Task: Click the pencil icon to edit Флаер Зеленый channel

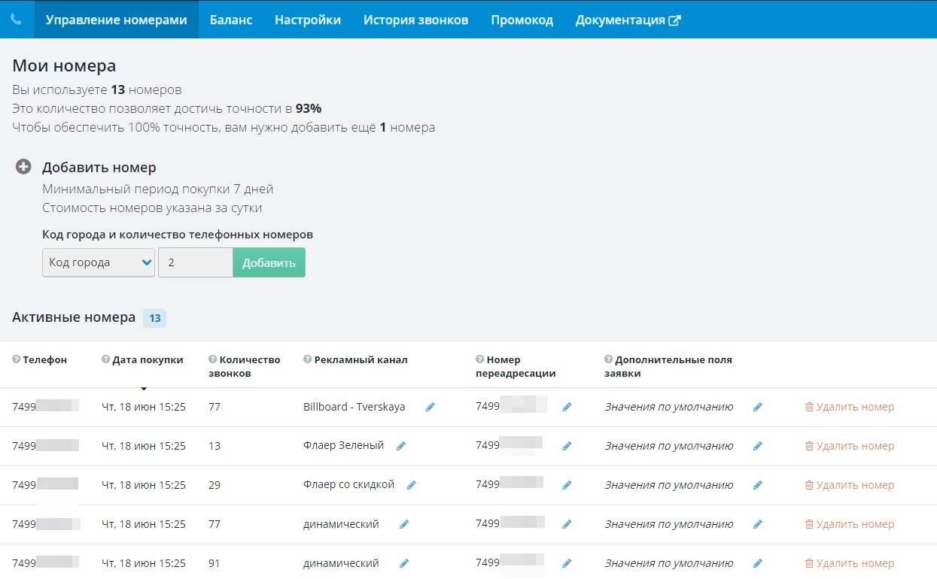Action: point(401,445)
